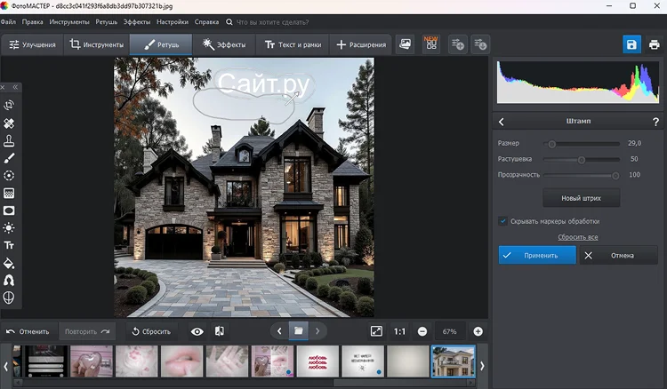Open the Правка menu

32,21
